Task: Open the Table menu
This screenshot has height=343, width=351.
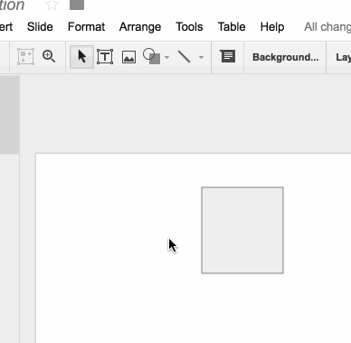Action: coord(232,27)
